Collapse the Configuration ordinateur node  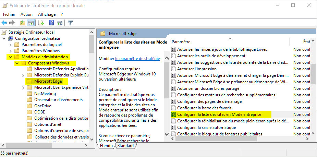(4, 38)
